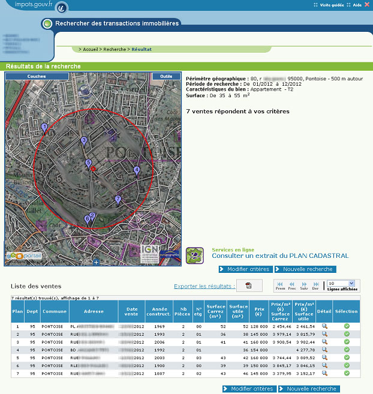Viewport: 373px width, 394px height.
Task: Sort by the Date vente column header
Action: tap(131, 312)
